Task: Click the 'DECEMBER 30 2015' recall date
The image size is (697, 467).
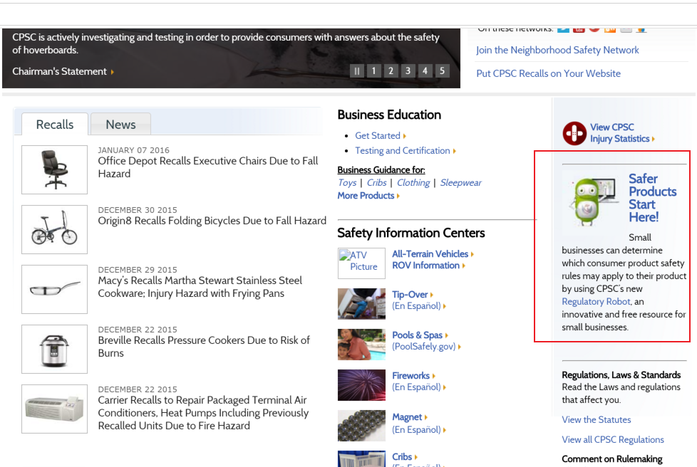Action: (x=138, y=210)
